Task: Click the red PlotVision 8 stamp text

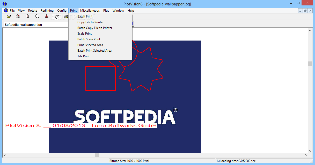Action: click(x=81, y=125)
